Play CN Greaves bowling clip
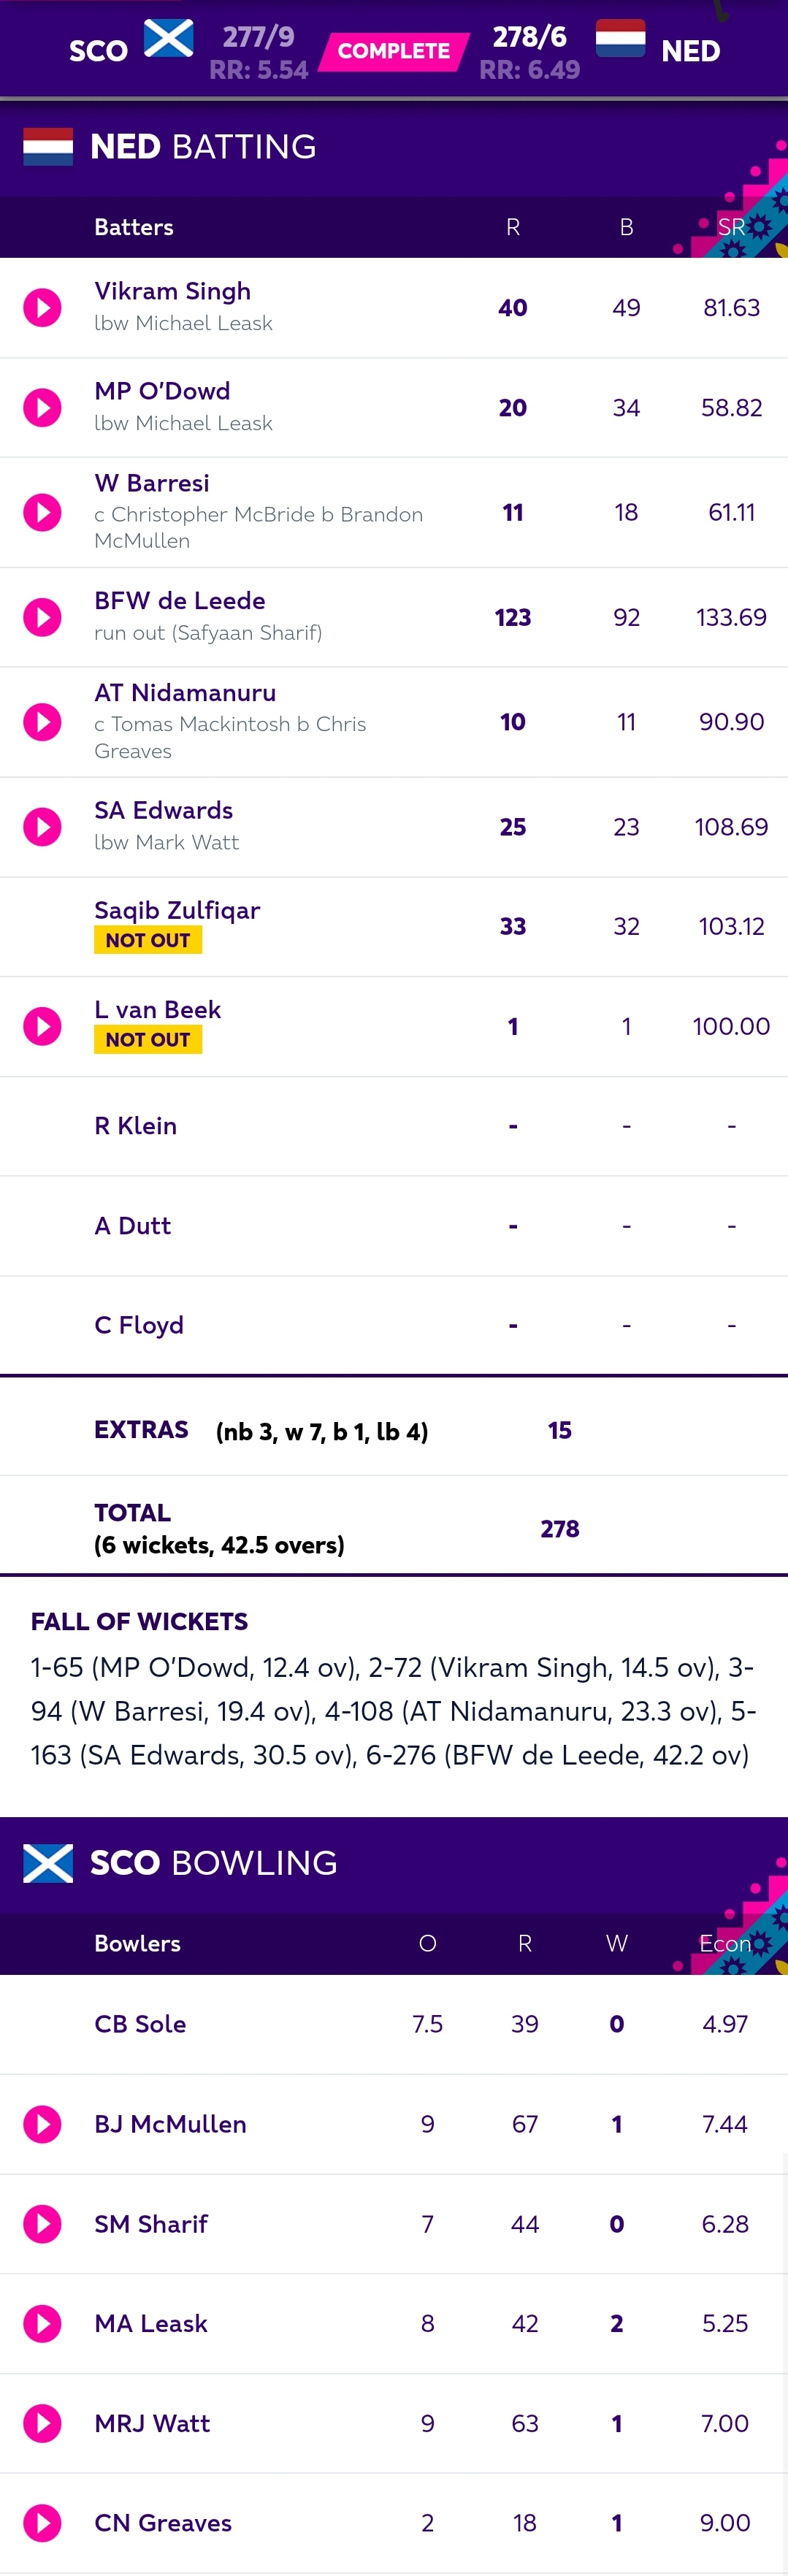Viewport: 788px width, 2576px height. point(42,2523)
